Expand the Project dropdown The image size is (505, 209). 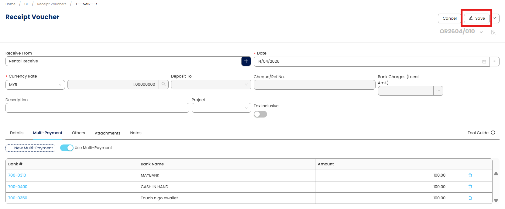(221, 108)
